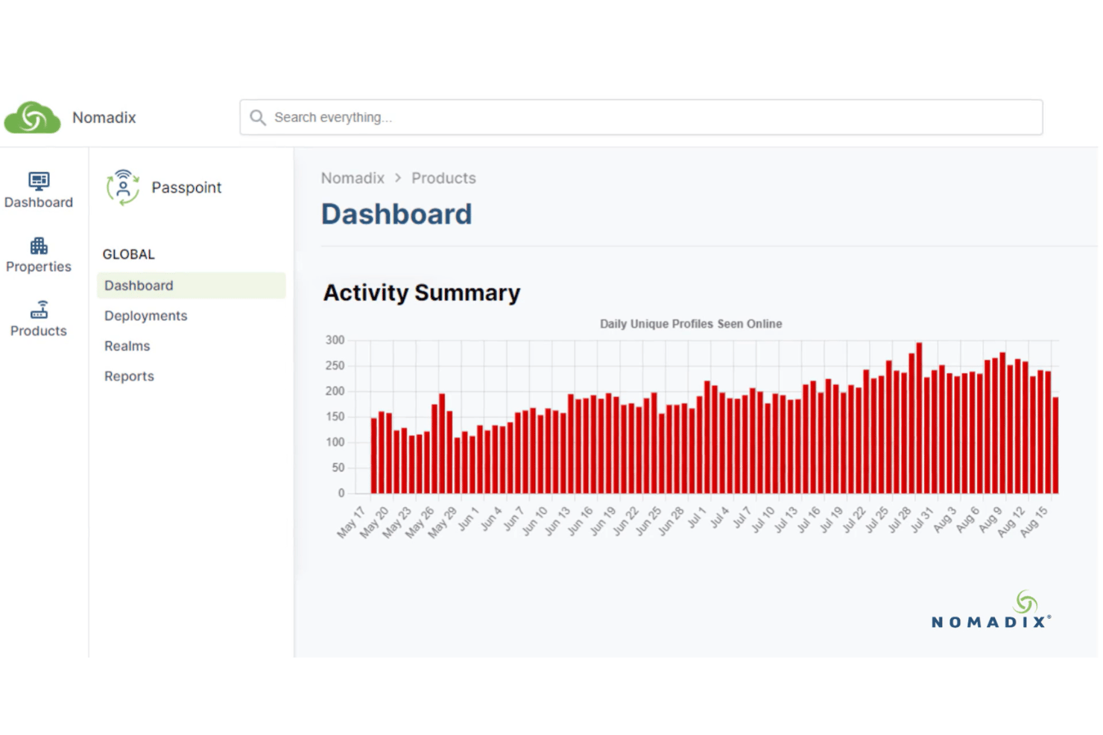
Task: Click the Passpoint product title
Action: point(186,188)
